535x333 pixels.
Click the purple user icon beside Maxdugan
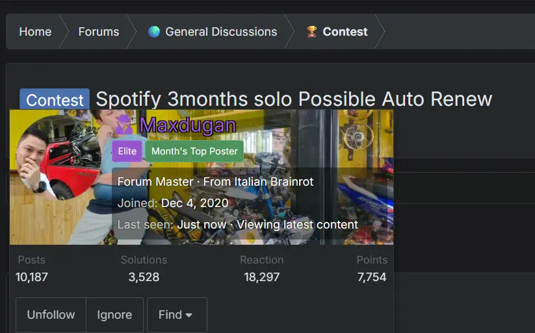(124, 125)
